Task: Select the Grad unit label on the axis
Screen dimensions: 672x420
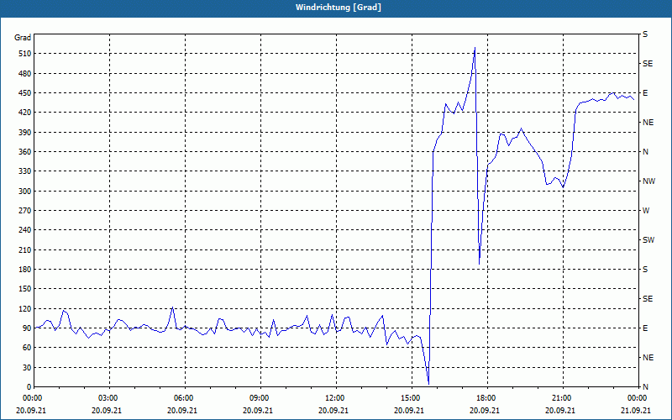Action: [x=23, y=38]
